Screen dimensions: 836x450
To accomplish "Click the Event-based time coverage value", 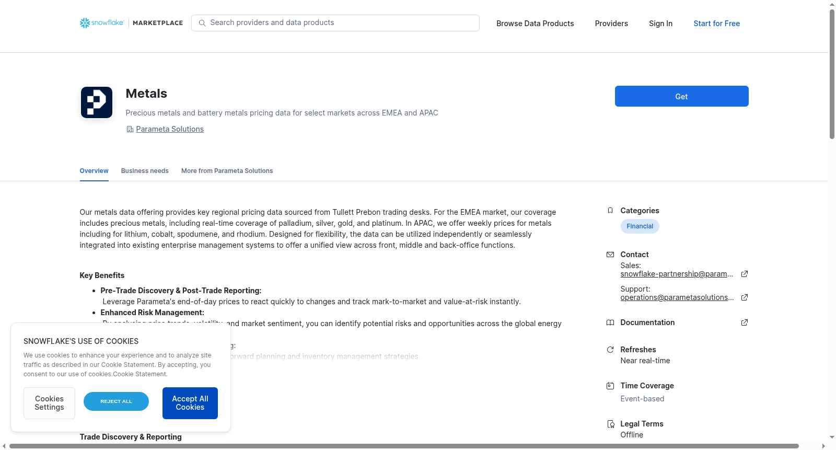I will (x=643, y=399).
